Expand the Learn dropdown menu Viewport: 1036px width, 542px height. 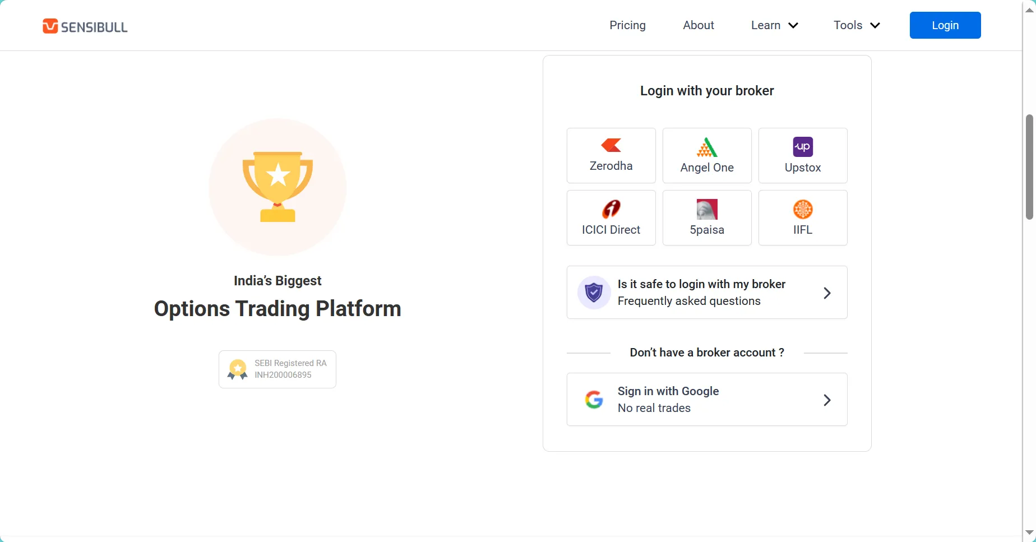point(774,25)
